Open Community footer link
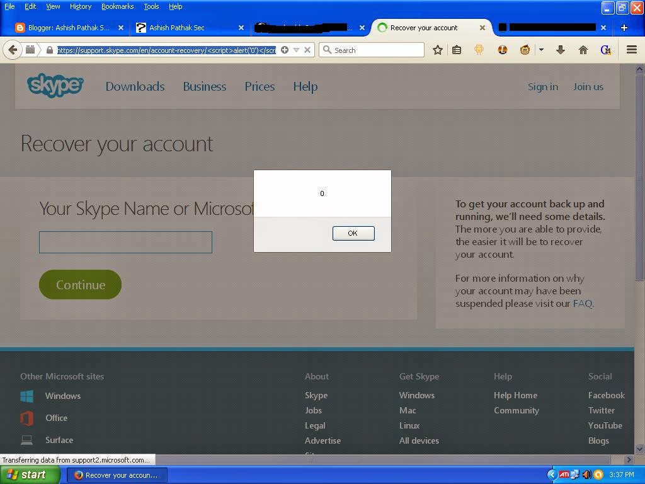The width and height of the screenshot is (645, 484). [517, 410]
